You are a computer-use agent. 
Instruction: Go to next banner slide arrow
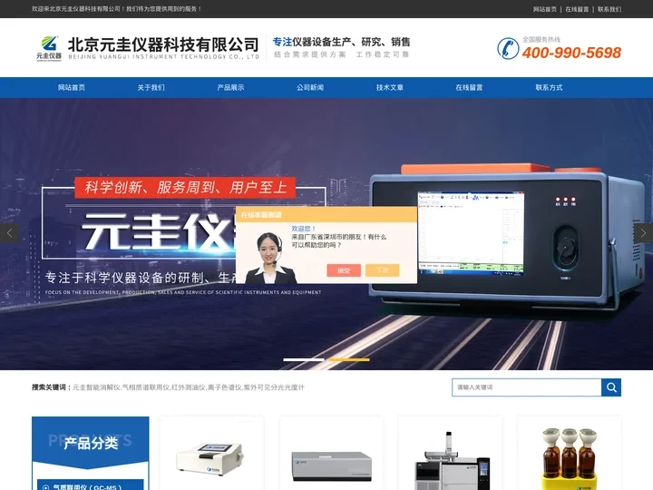643,233
